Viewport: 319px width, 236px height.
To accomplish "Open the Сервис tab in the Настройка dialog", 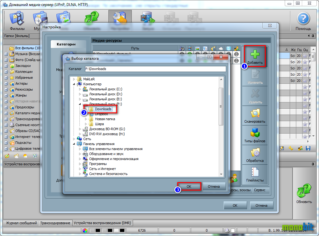I will [x=259, y=190].
